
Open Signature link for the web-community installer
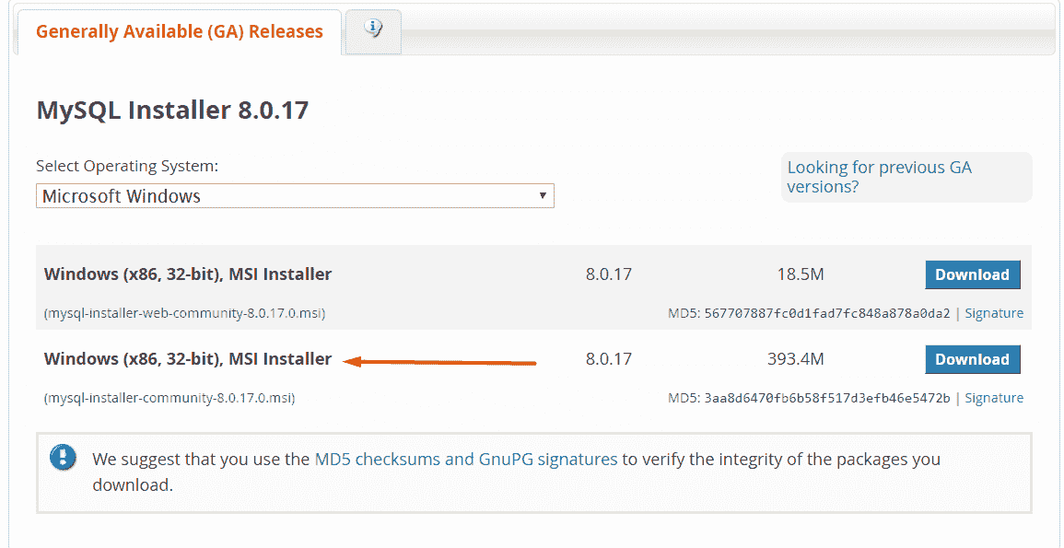pos(994,313)
